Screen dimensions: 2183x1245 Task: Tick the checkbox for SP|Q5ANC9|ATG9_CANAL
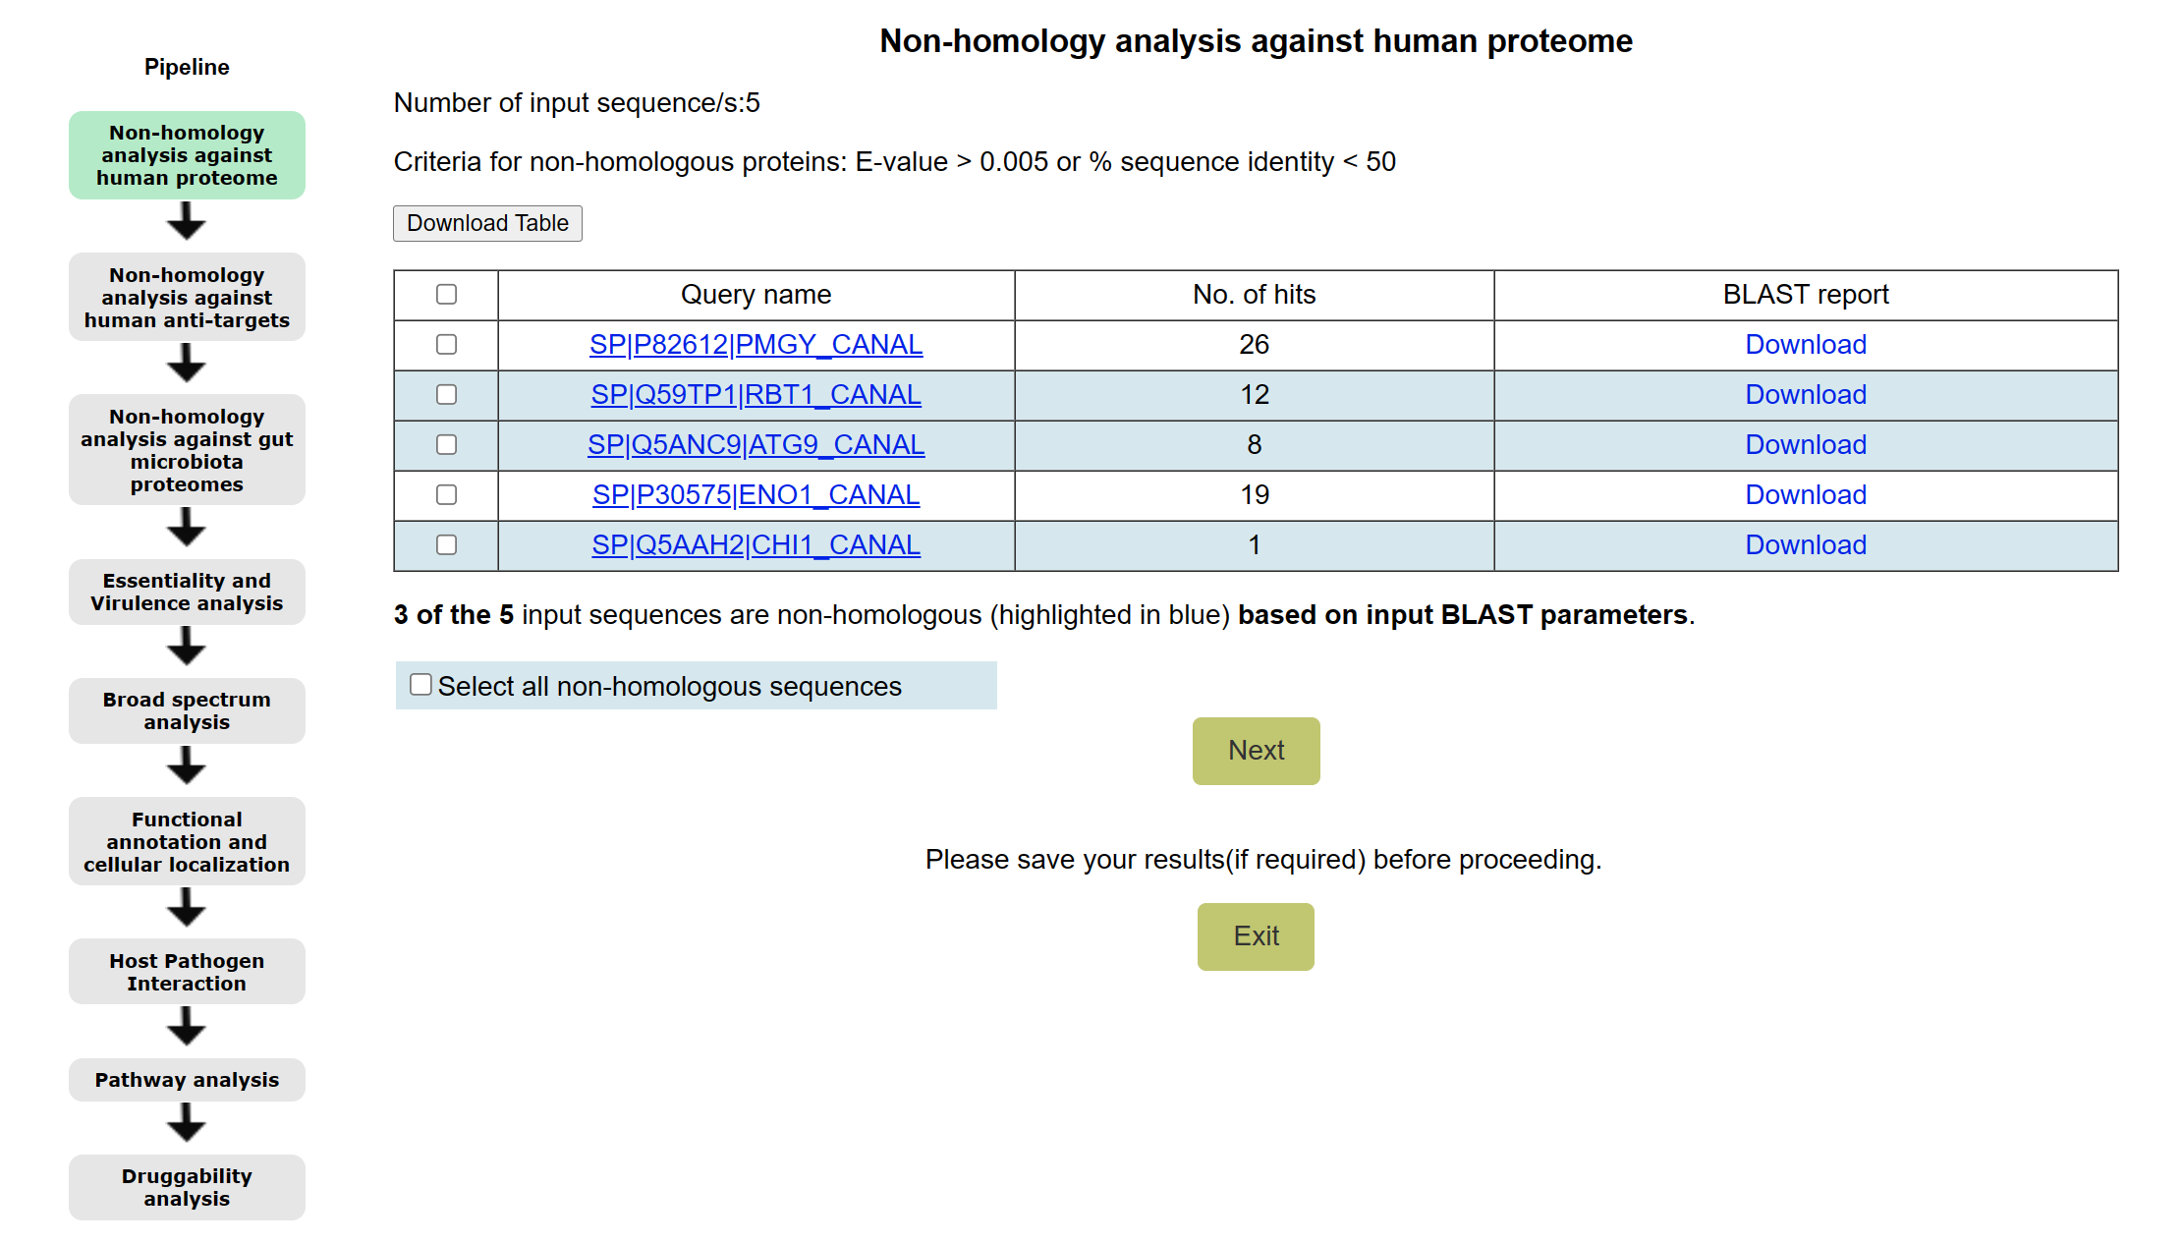tap(446, 444)
